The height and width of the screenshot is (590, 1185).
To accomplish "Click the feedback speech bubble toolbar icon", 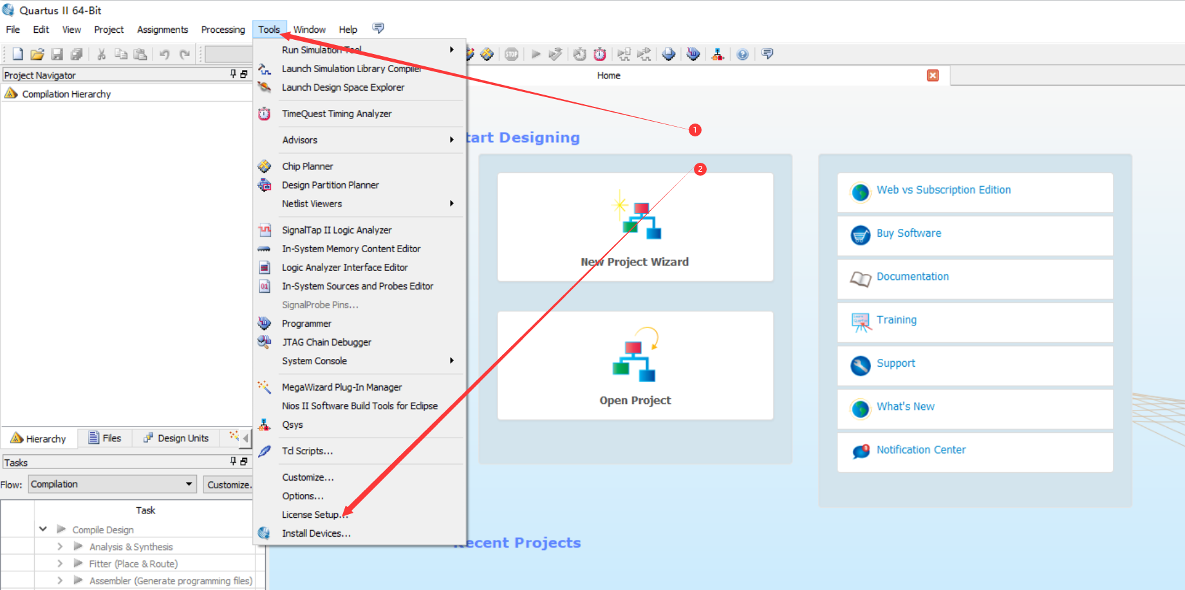I will [x=767, y=53].
